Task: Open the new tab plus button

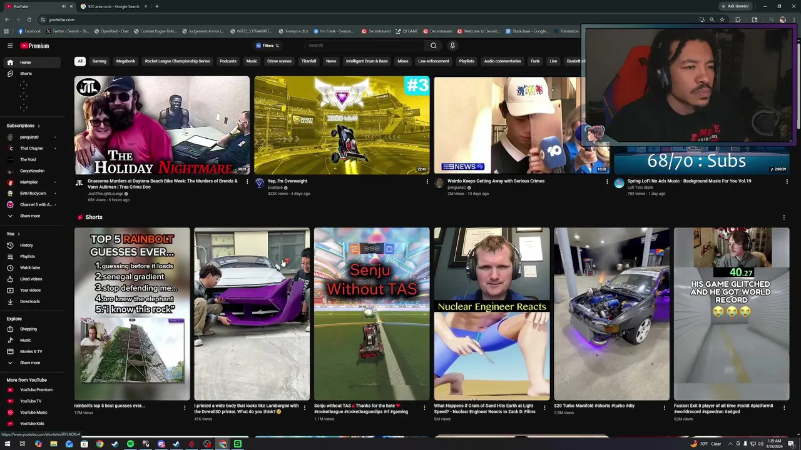Action: point(156,6)
